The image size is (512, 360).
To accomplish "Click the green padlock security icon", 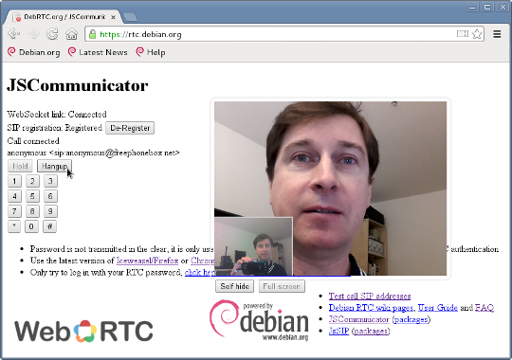I will pos(92,34).
